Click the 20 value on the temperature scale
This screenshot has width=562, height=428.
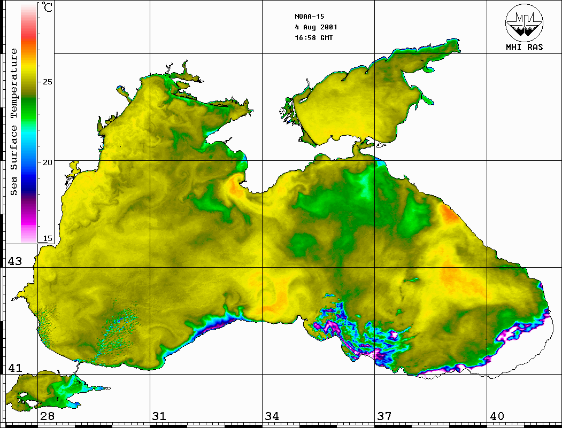click(x=48, y=162)
